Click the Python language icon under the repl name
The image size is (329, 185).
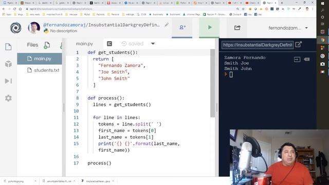46,31
